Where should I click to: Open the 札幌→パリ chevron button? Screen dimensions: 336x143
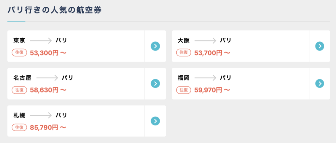tap(155, 121)
